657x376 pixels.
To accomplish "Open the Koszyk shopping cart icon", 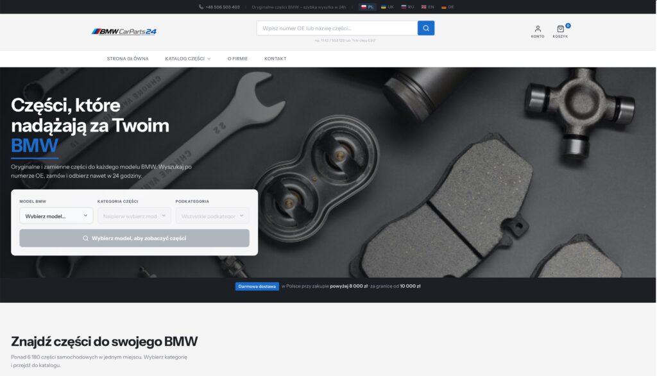I will click(x=560, y=31).
